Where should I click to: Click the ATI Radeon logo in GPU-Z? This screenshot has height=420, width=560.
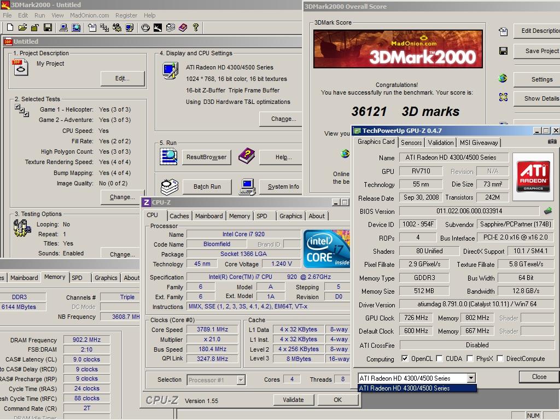(x=533, y=177)
